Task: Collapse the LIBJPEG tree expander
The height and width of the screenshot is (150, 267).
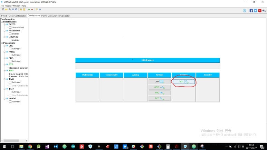Action: (x=4, y=37)
